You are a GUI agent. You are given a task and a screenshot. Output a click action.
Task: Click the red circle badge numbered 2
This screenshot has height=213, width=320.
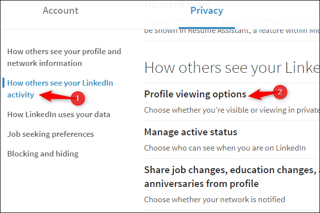(x=280, y=91)
